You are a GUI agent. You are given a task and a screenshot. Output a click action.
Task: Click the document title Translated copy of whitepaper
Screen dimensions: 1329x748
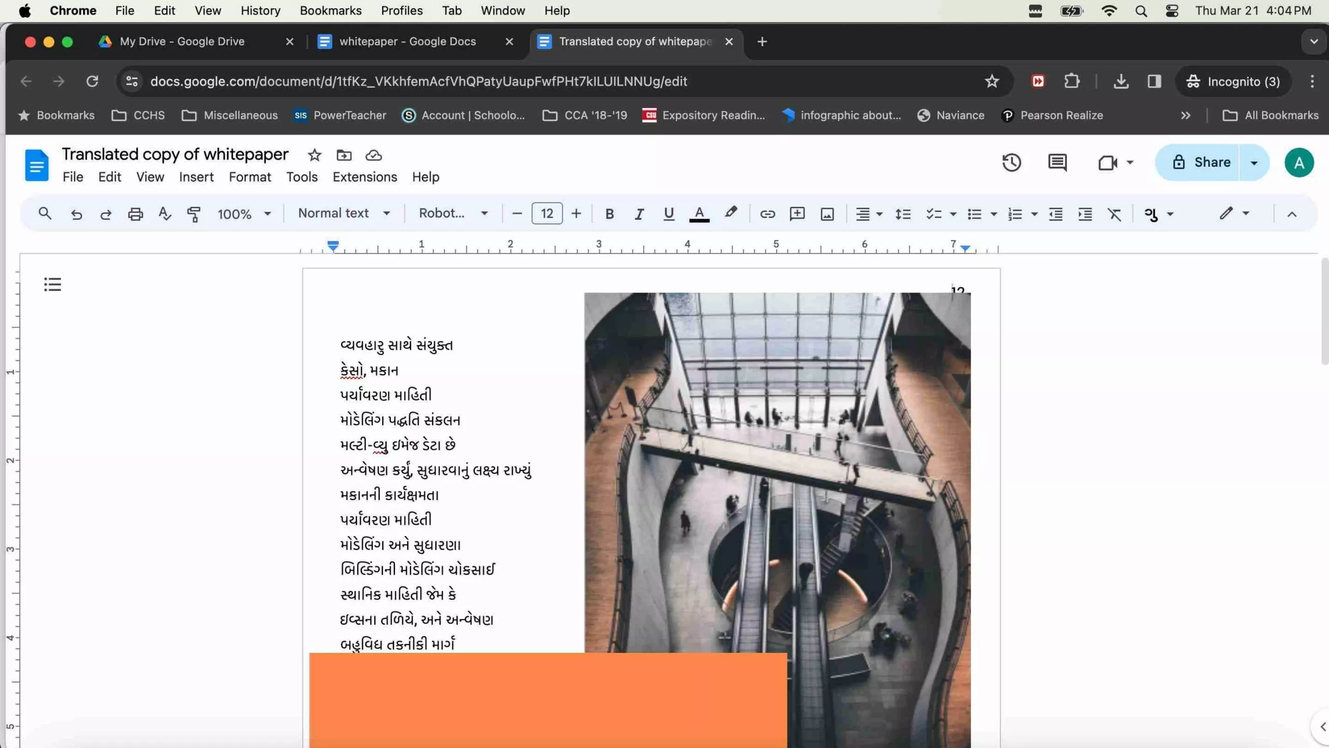point(174,154)
